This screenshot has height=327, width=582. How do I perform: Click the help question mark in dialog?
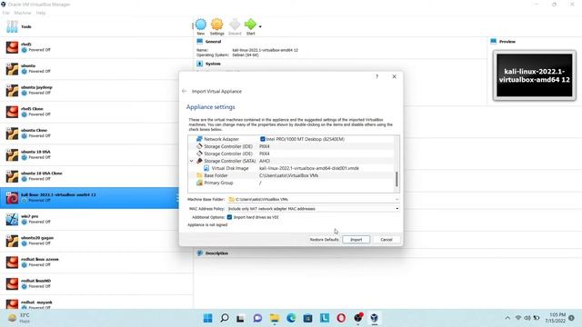tap(376, 76)
